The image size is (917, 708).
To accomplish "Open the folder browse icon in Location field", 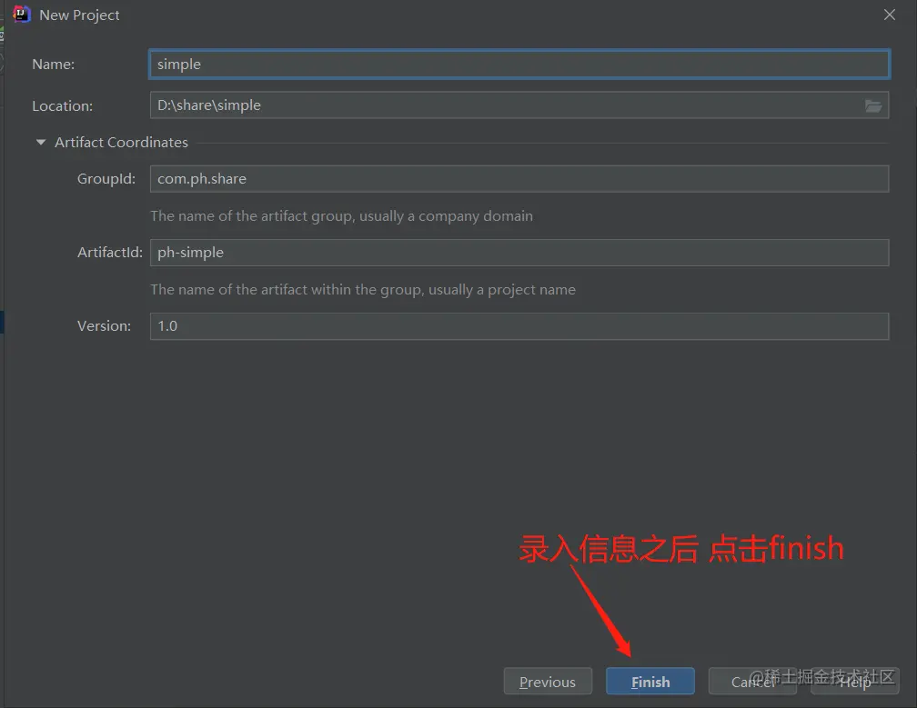I will 873,105.
